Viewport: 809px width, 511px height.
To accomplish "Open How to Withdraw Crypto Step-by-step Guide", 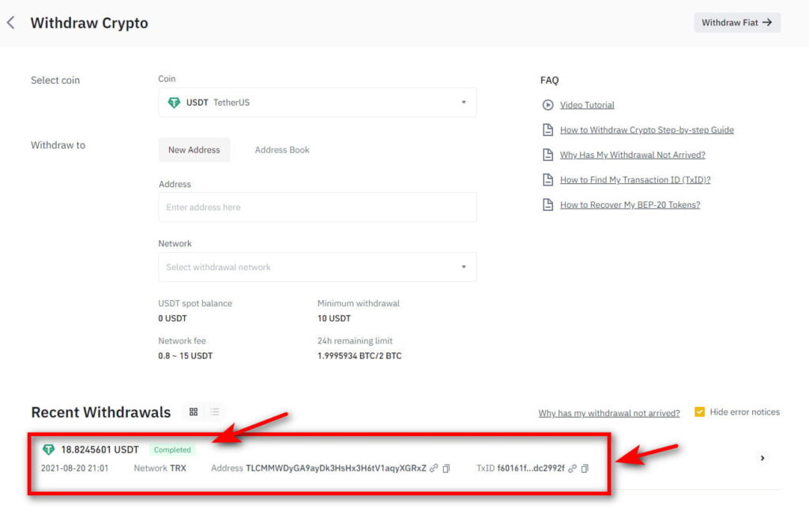I will pos(647,130).
